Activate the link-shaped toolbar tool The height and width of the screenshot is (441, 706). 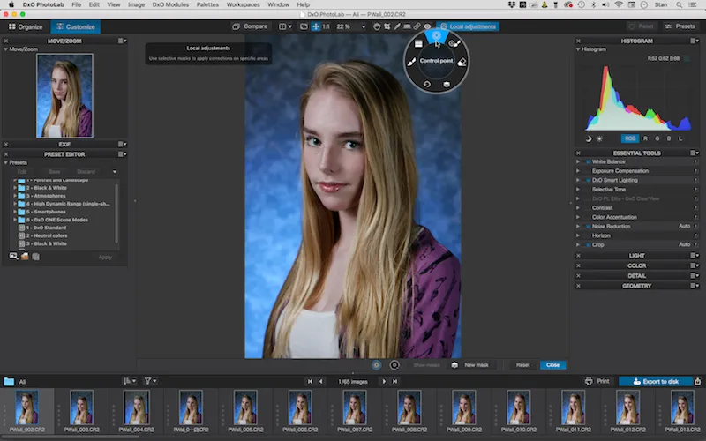click(417, 26)
